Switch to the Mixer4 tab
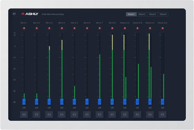194x130 pixels. 163,14
